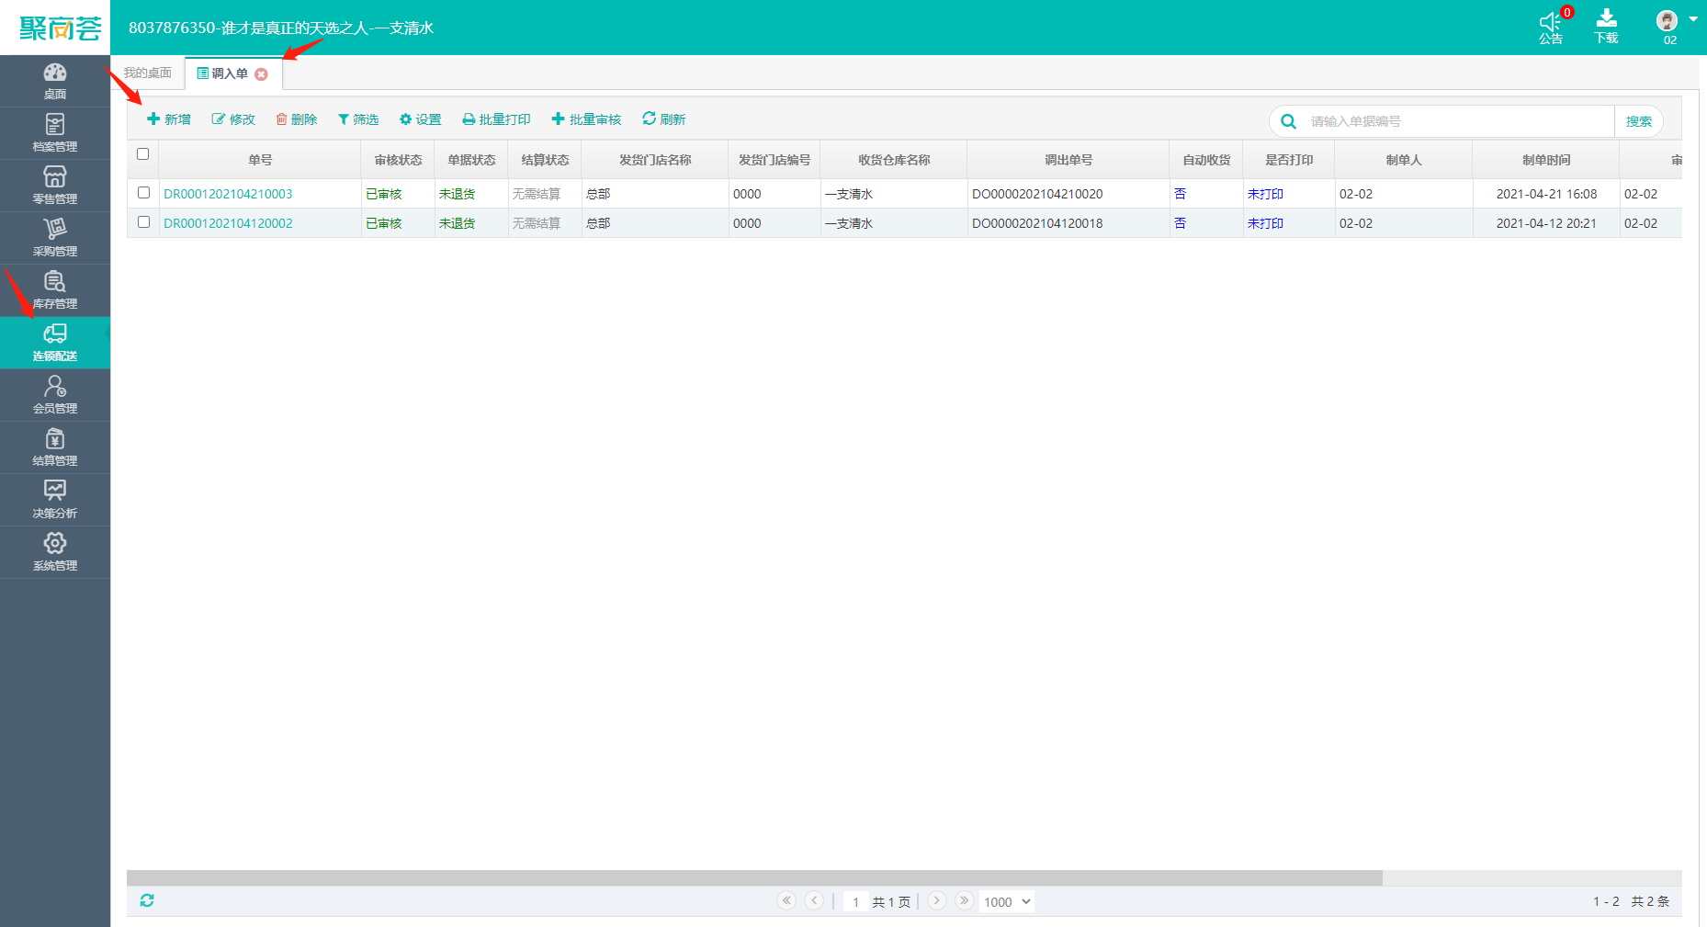Close the 调入单 tab
Image resolution: width=1707 pixels, height=927 pixels.
tap(262, 74)
